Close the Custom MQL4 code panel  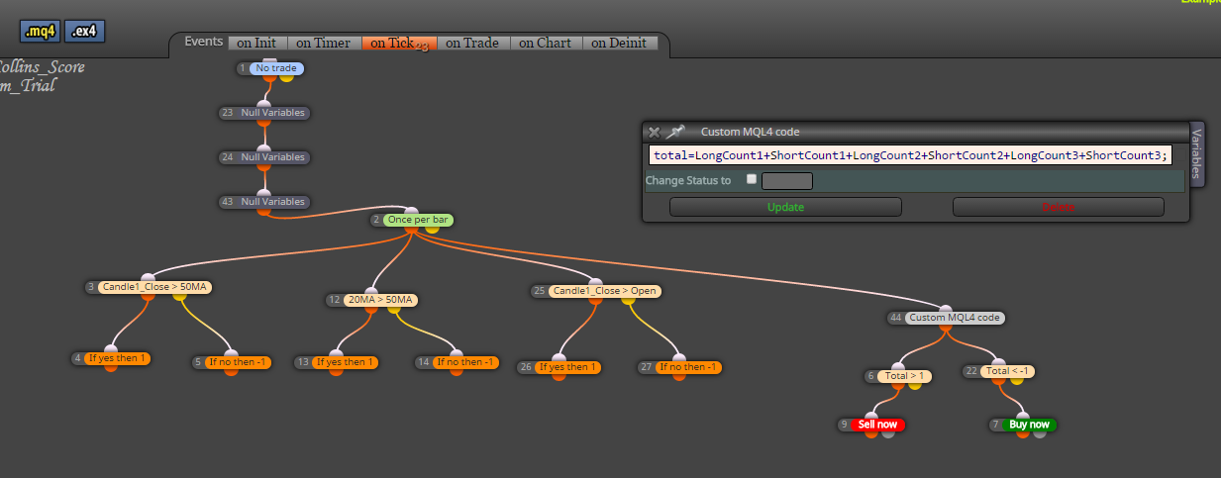pyautogui.click(x=654, y=132)
